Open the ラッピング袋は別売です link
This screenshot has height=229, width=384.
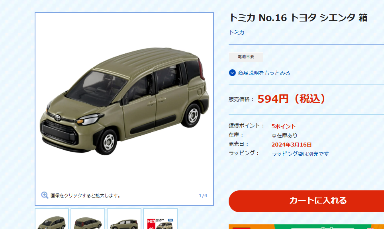point(300,154)
